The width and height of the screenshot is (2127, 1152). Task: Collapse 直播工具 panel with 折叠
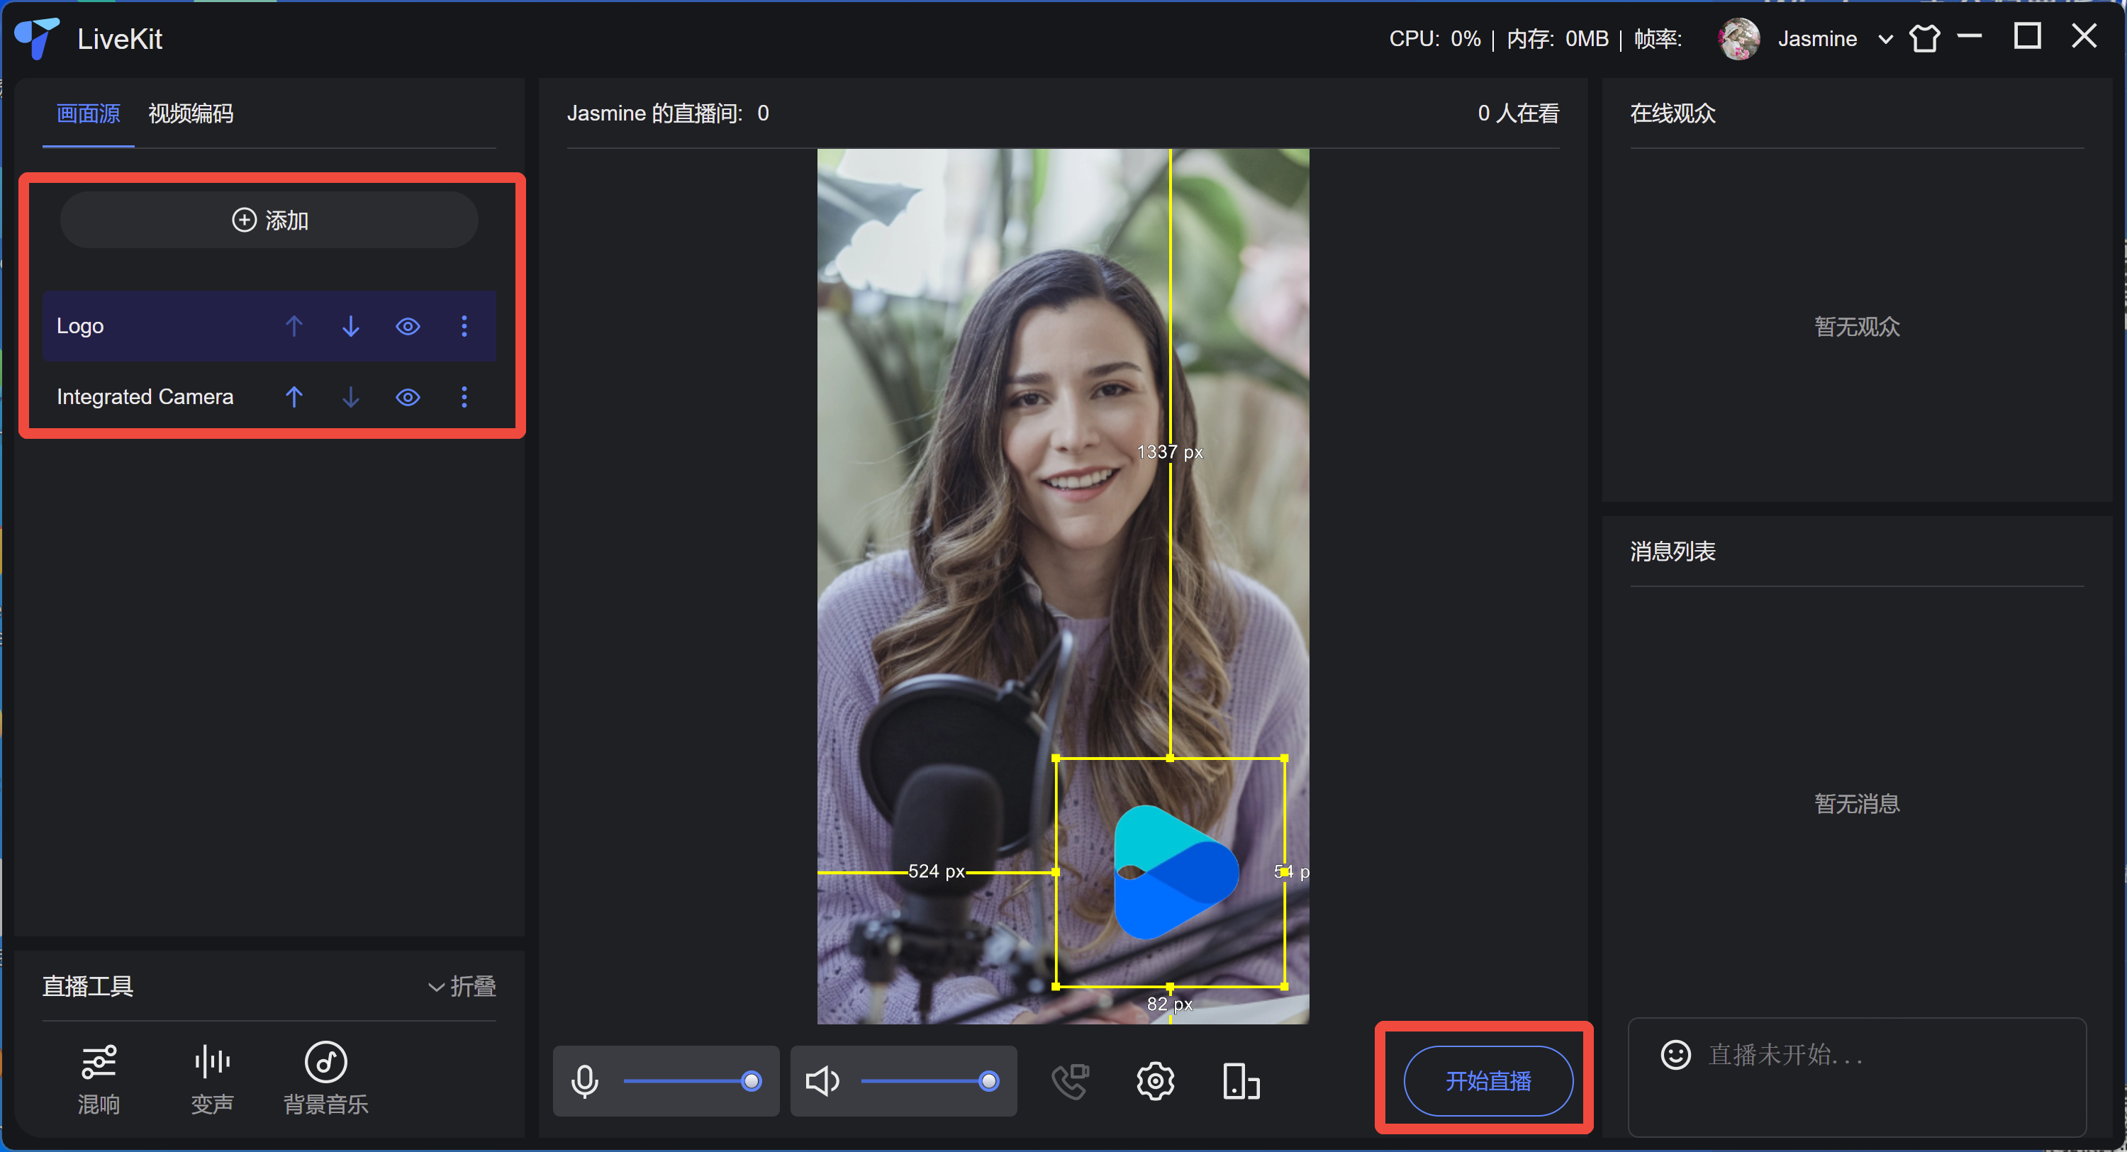coord(462,986)
